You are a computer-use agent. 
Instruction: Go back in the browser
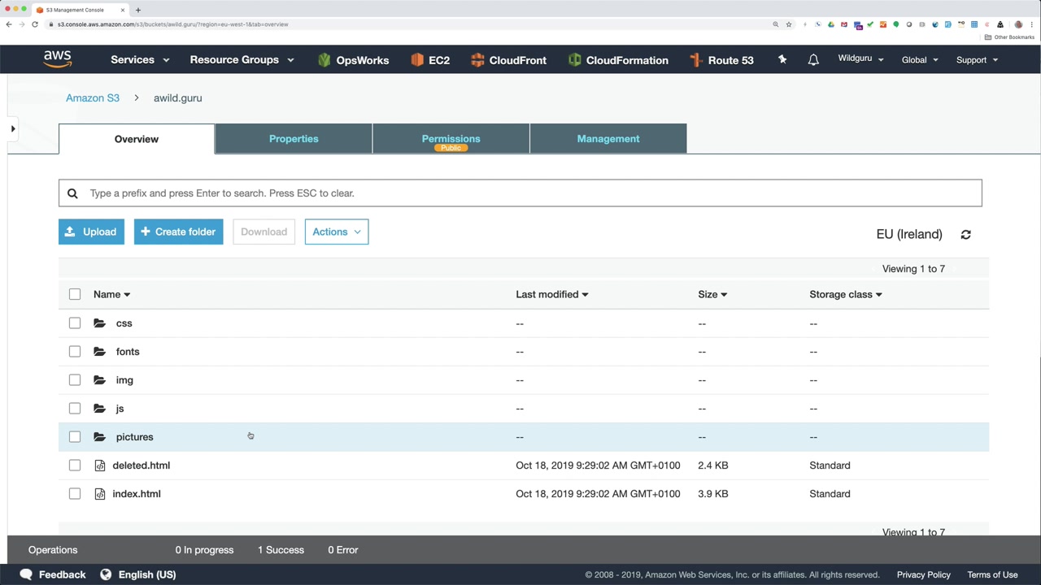click(x=9, y=24)
